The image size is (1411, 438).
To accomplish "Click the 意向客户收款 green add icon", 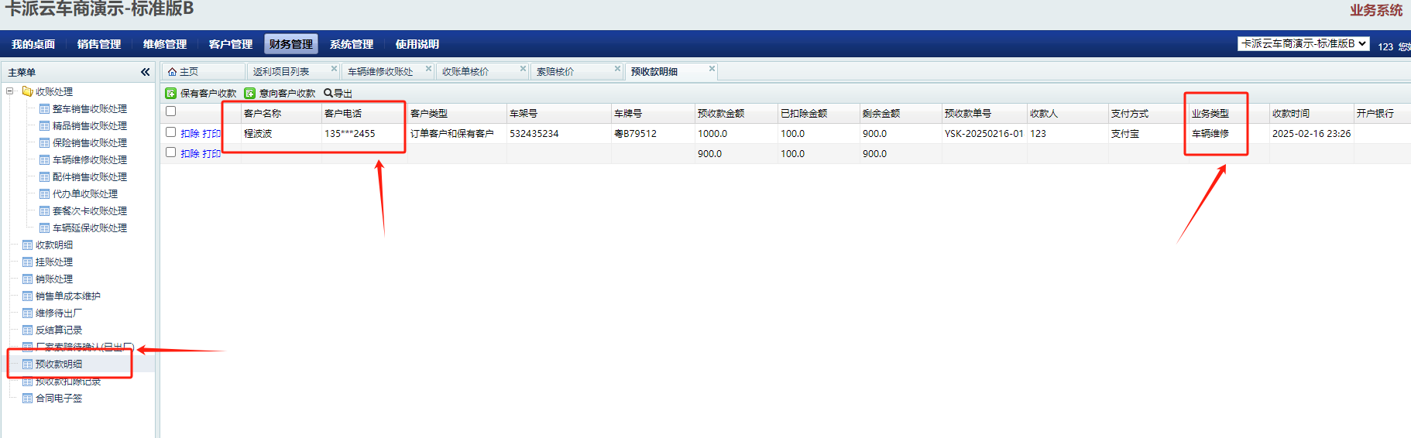I will pyautogui.click(x=250, y=93).
